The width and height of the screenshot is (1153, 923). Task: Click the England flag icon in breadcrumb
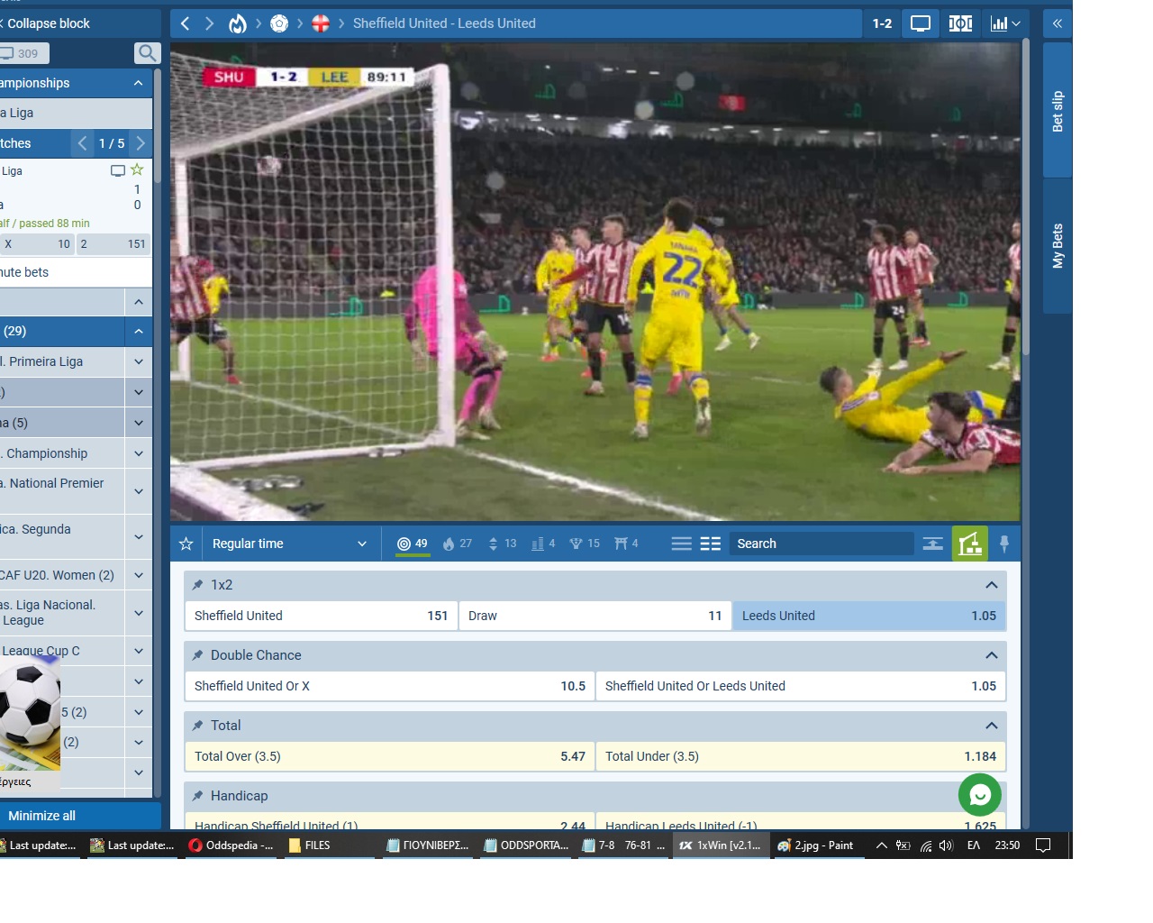coord(321,23)
